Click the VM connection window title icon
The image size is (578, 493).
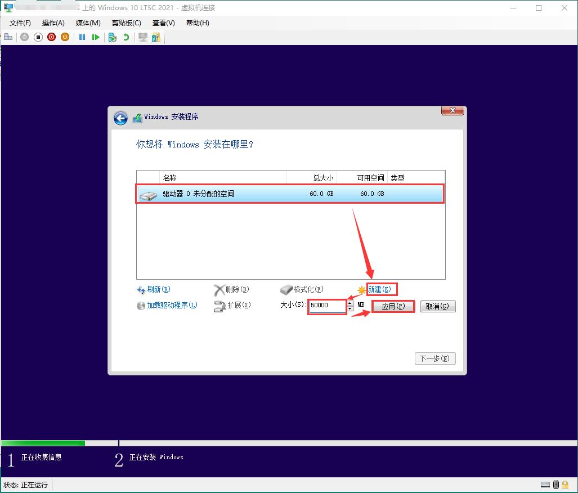pyautogui.click(x=8, y=8)
